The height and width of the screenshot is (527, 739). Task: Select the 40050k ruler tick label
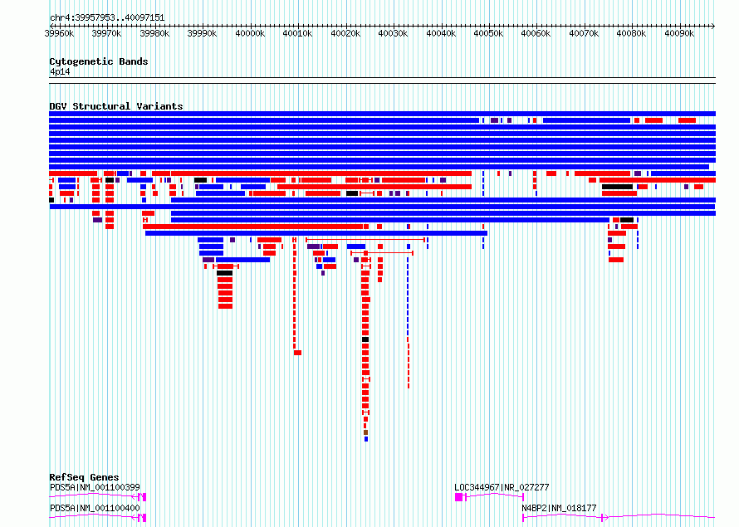[x=488, y=33]
